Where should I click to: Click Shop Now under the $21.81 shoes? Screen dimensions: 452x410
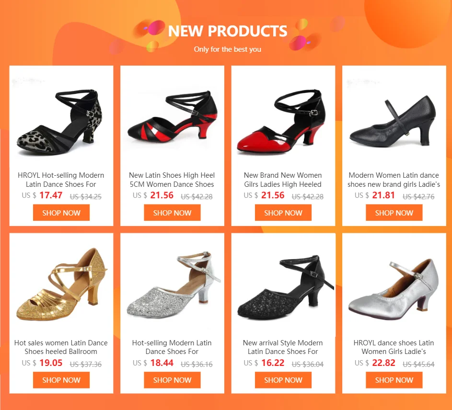click(x=394, y=213)
